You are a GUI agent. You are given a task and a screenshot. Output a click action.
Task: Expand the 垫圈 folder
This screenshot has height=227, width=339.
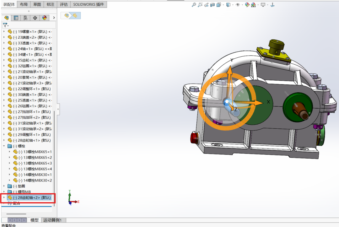click(x=4, y=186)
